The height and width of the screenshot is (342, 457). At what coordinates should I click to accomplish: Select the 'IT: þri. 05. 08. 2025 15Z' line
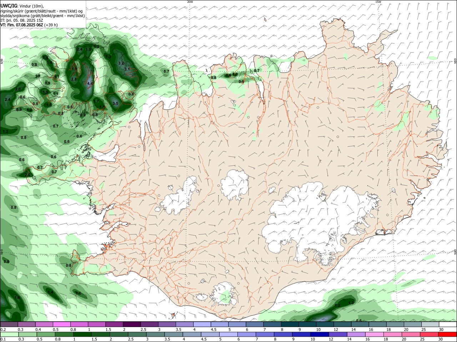point(22,20)
